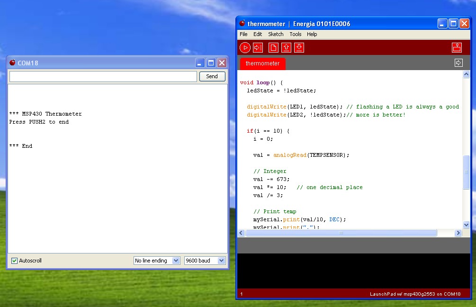
Task: Click the 'mySerial.print(val/10, DEC);' line
Action: 300,219
